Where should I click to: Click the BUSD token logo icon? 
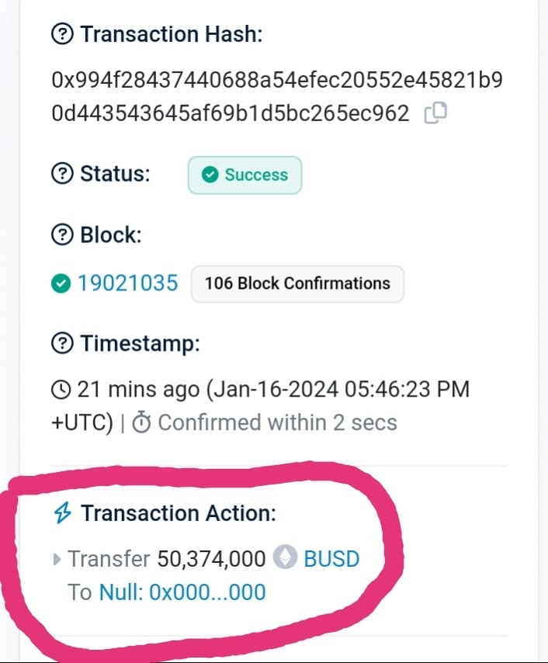click(x=284, y=558)
